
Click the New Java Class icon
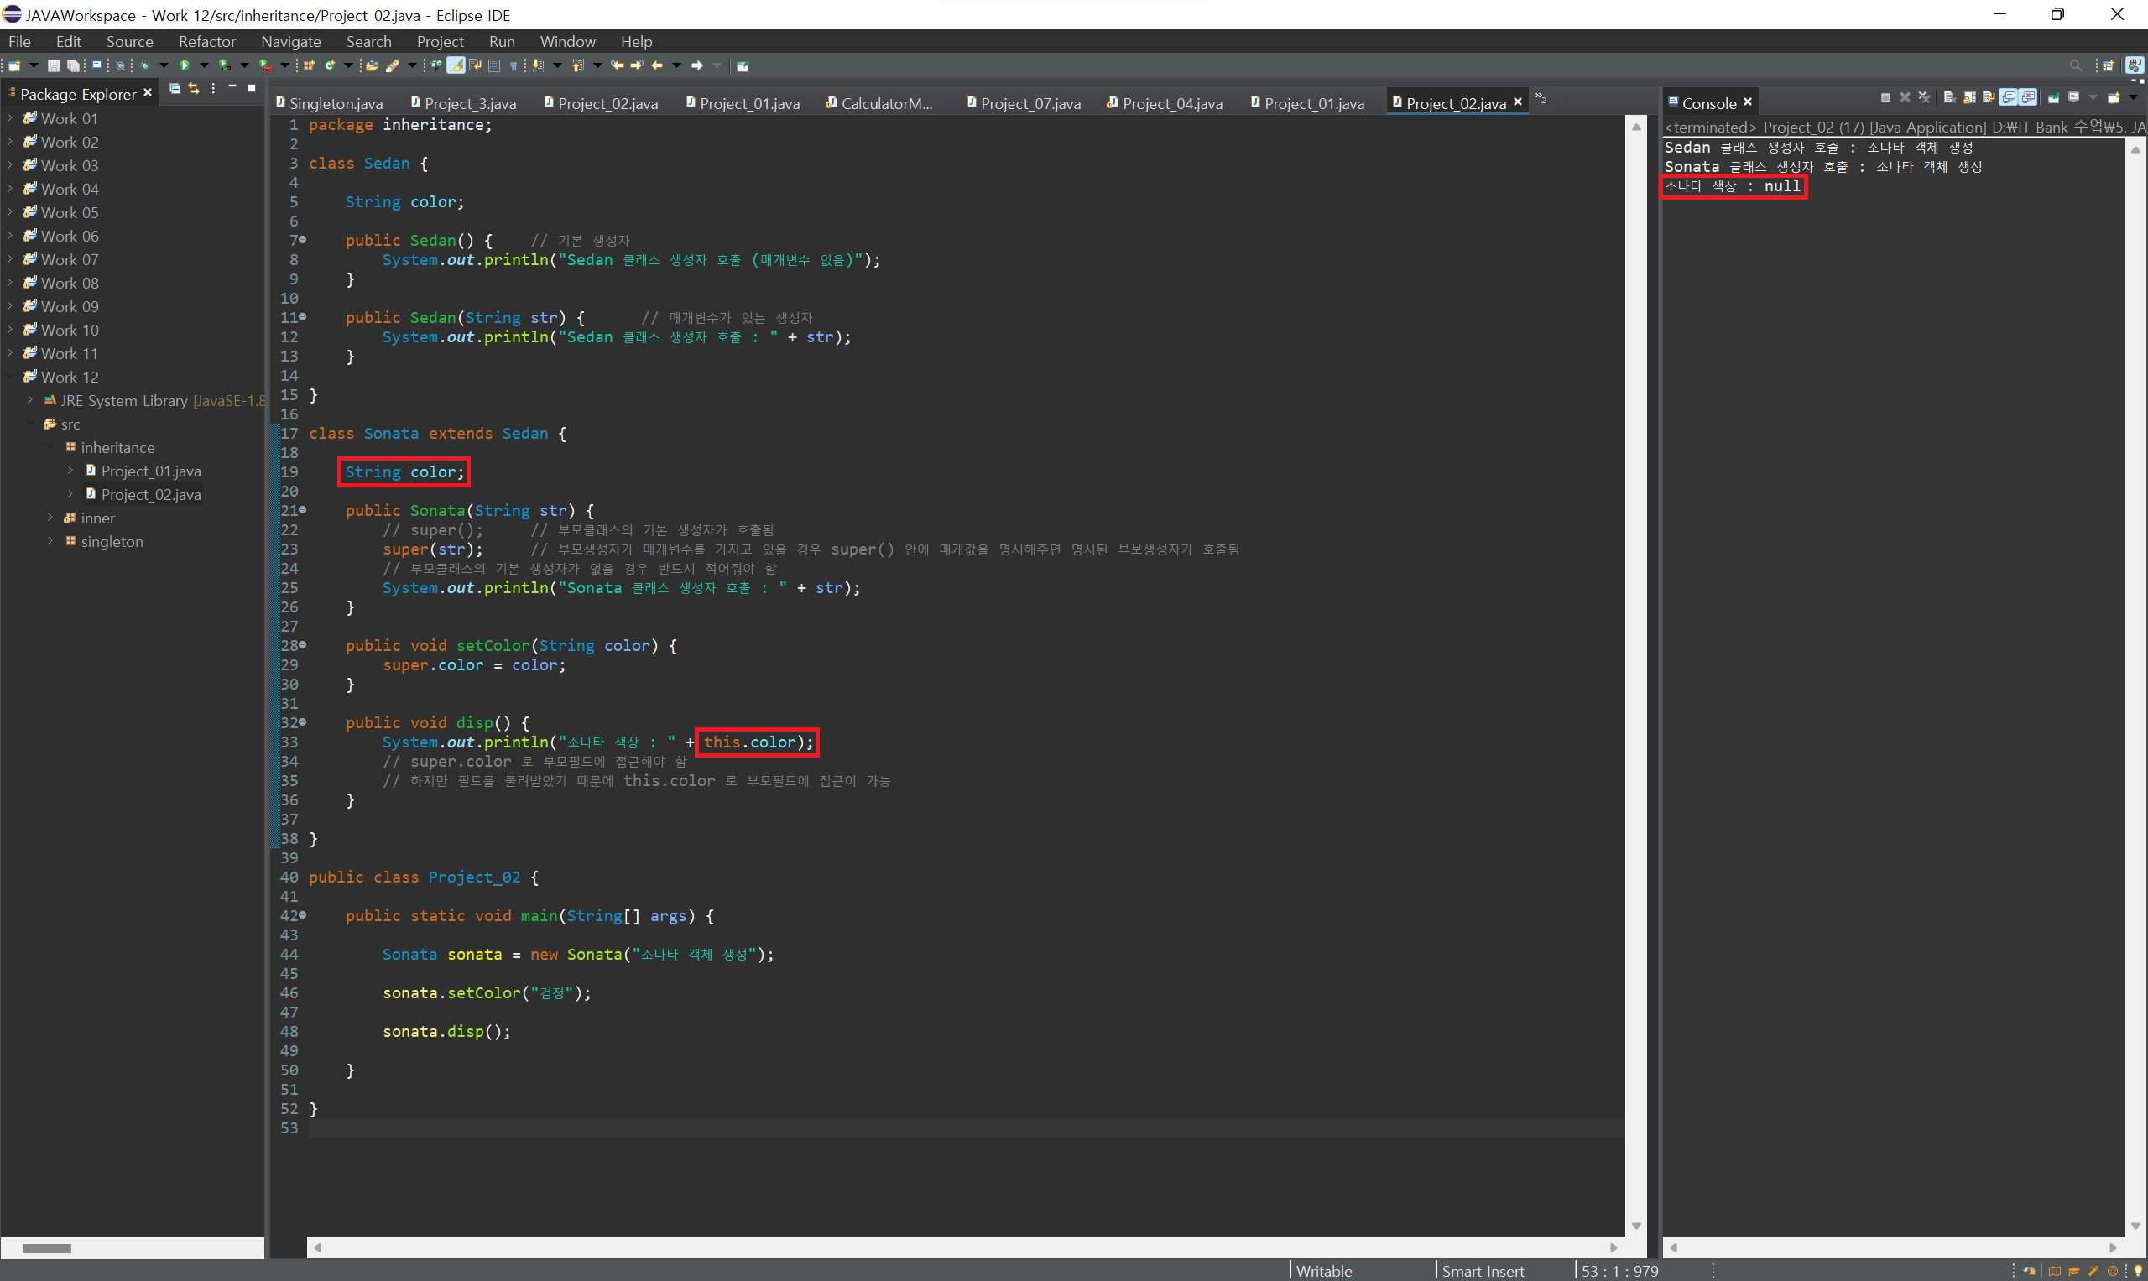pos(330,65)
